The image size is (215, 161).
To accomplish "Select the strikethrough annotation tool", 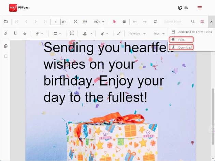I will click(25, 33).
